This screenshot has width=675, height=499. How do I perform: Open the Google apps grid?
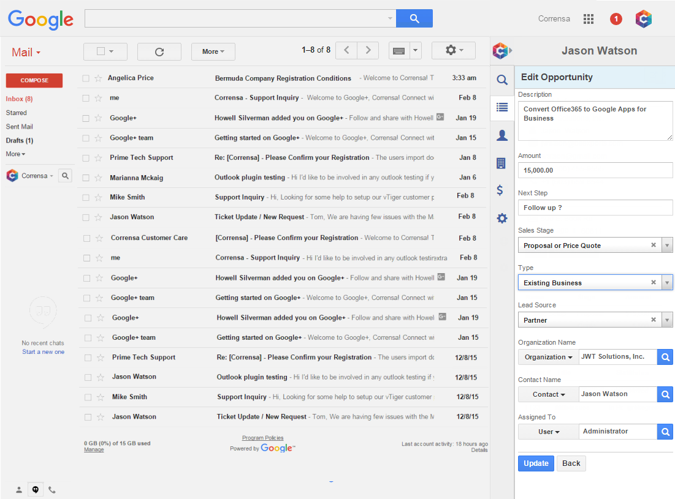[x=589, y=19]
